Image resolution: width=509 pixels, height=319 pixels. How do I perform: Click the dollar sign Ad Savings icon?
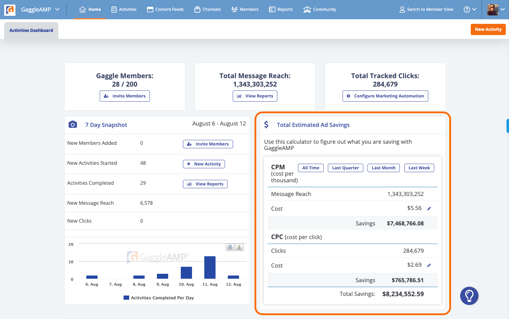point(266,124)
